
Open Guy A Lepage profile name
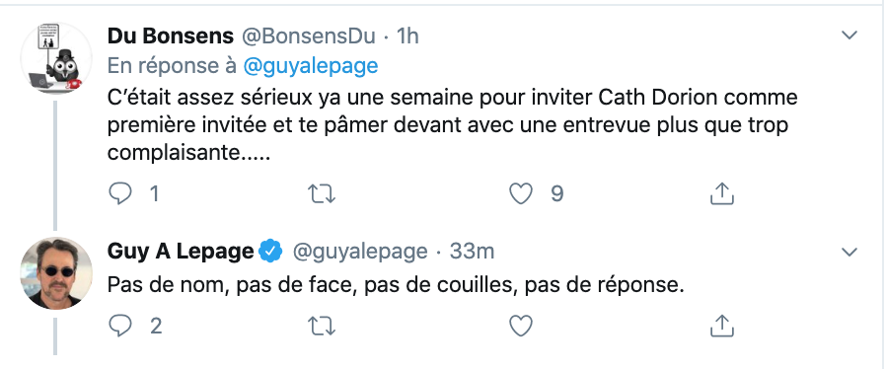[181, 252]
